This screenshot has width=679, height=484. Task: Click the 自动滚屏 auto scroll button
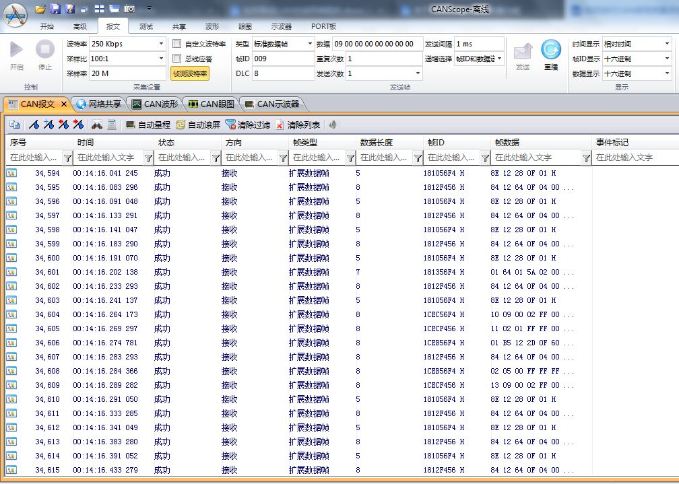coord(198,125)
